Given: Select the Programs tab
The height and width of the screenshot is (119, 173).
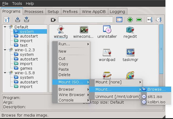Looking at the screenshot, I should (x=11, y=11).
